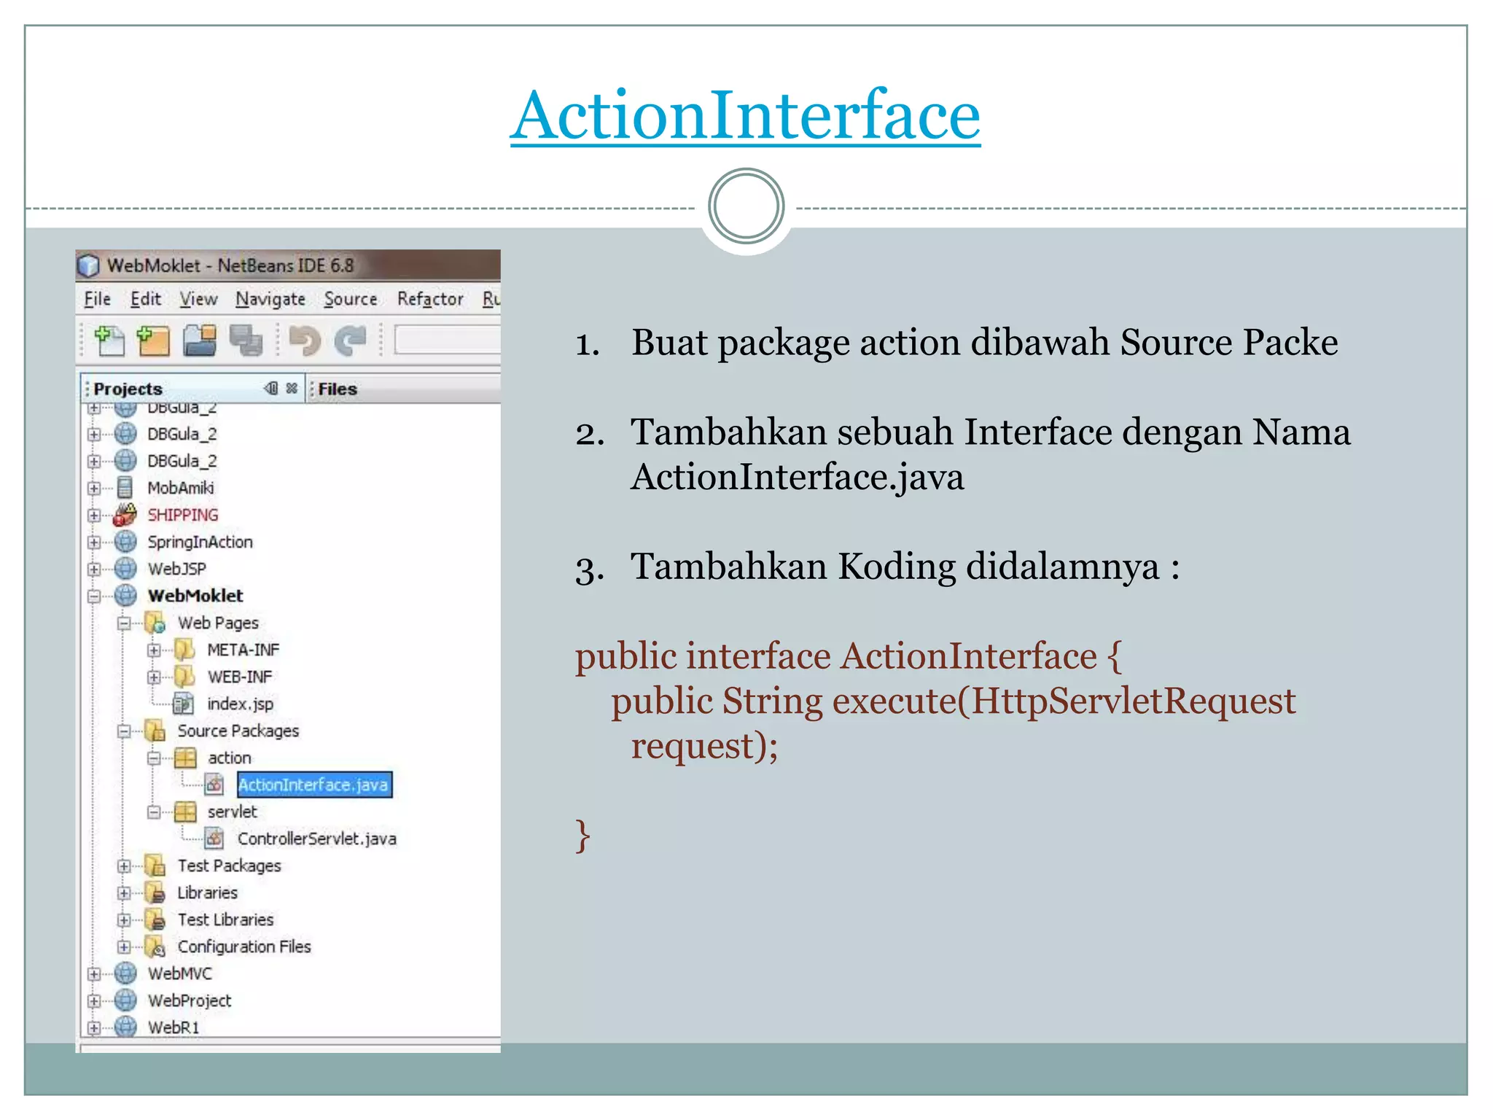Switch to the Files tab
This screenshot has width=1493, height=1120.
click(337, 389)
